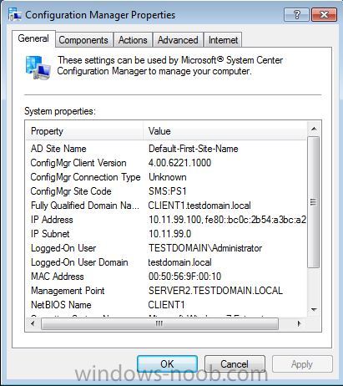
Task: Open the Actions tab
Action: pyautogui.click(x=133, y=40)
